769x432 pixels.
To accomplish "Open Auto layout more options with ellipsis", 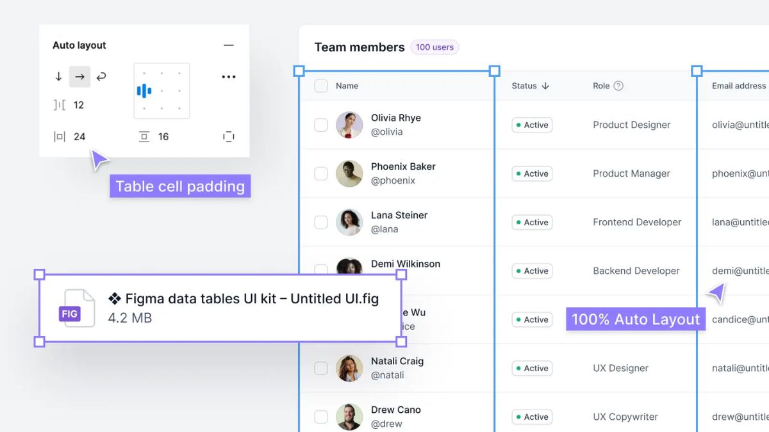I will click(229, 76).
